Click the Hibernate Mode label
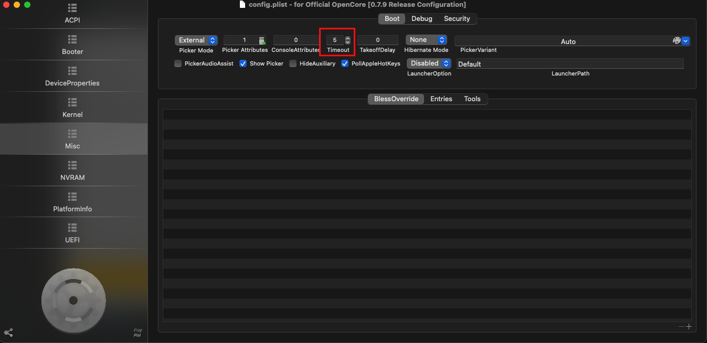The image size is (707, 343). (426, 50)
